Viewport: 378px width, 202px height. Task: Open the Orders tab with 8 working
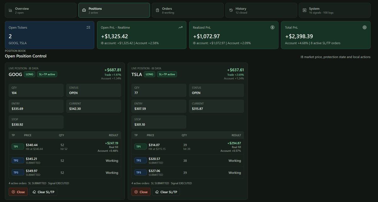pyautogui.click(x=188, y=10)
